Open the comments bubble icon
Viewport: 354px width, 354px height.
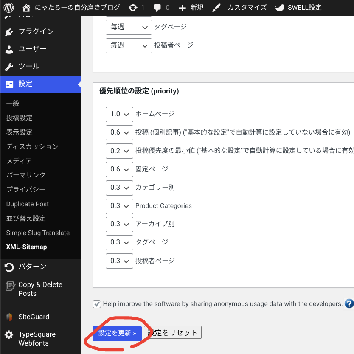click(158, 7)
